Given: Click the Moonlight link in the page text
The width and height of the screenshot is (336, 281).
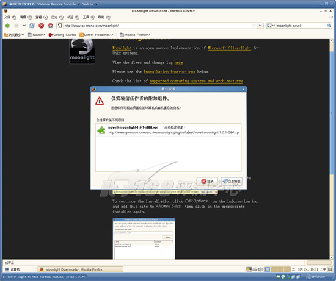Looking at the screenshot, I should coord(122,48).
